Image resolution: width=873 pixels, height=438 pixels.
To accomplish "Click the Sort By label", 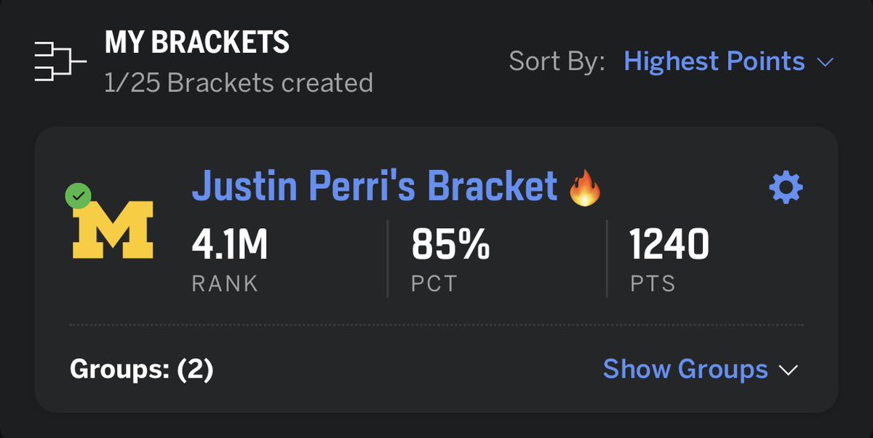I will point(557,62).
